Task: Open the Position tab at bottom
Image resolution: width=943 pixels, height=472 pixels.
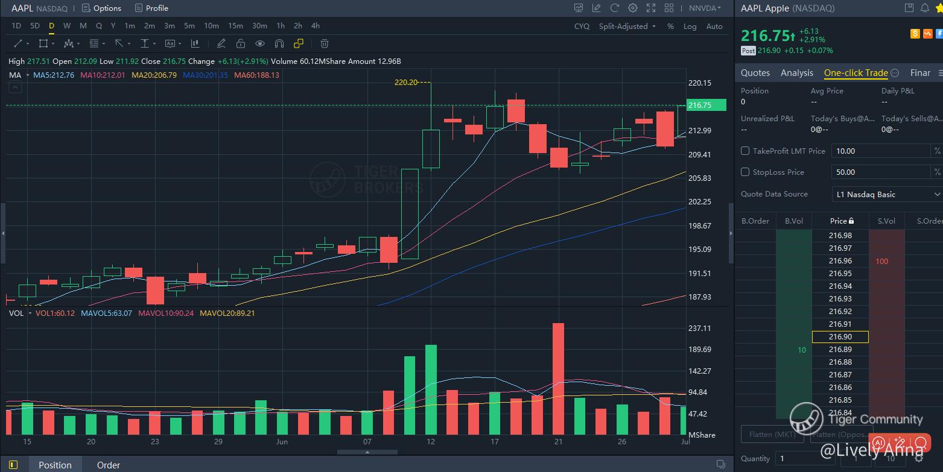Action: click(x=55, y=465)
